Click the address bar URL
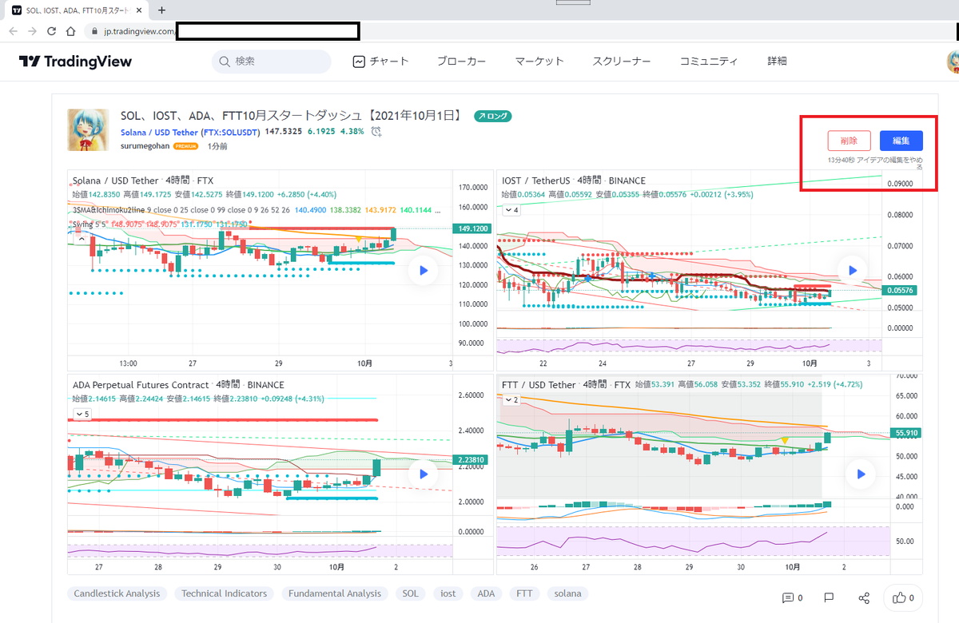The image size is (959, 623). tap(138, 31)
